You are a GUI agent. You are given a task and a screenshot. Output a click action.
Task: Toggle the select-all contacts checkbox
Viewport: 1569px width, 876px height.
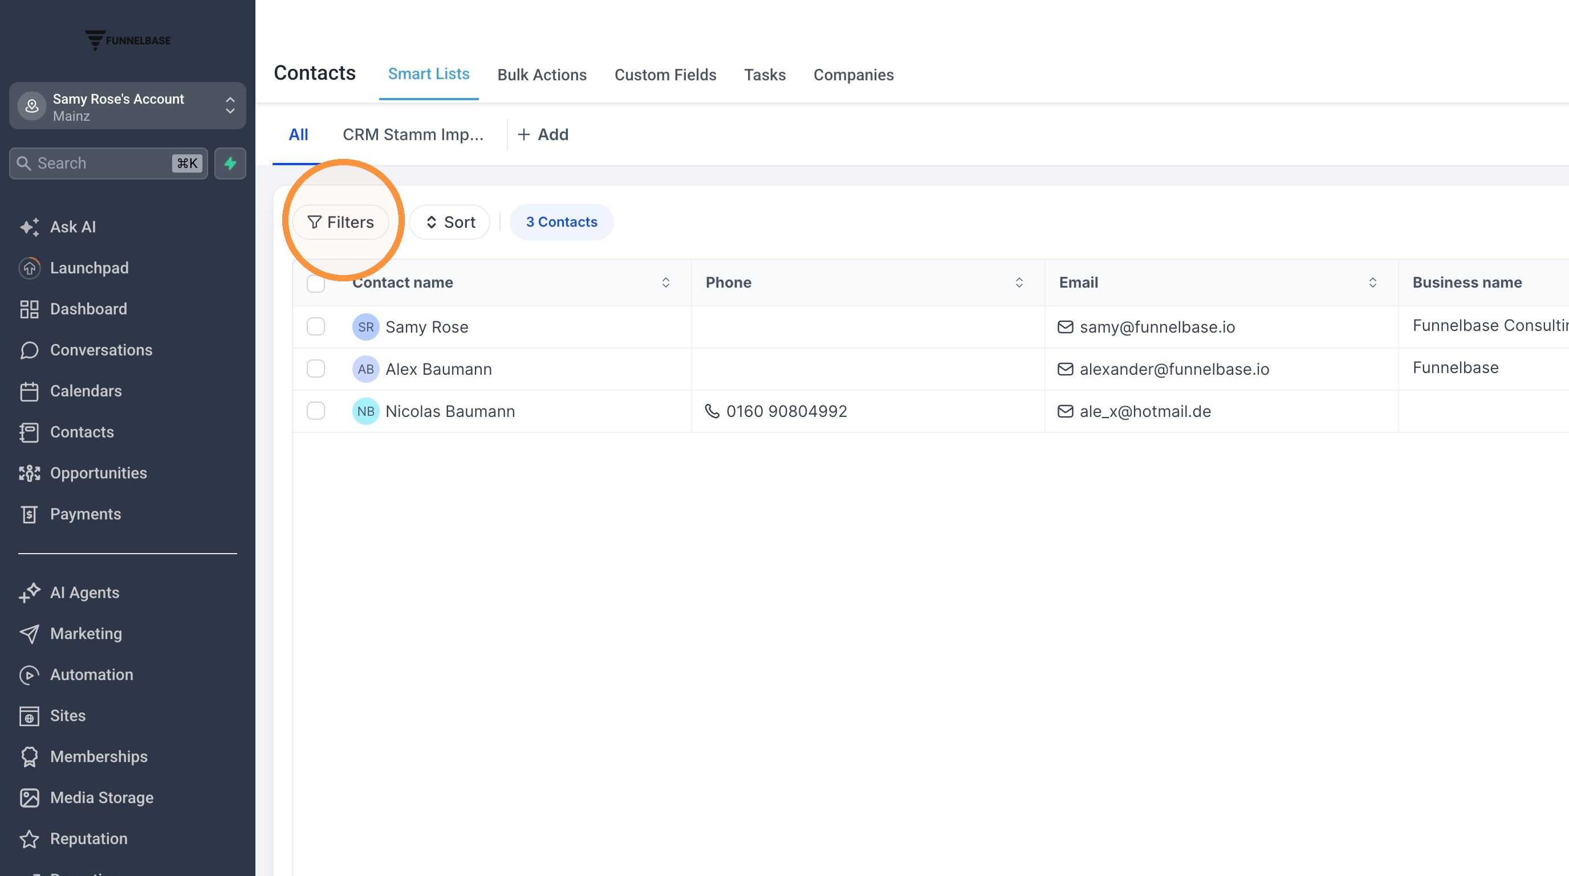coord(315,283)
